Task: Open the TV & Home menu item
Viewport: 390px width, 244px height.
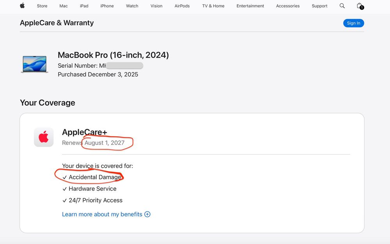Action: tap(213, 6)
